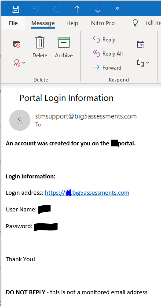Switch to the Help tab
The image size is (161, 307).
click(x=72, y=23)
